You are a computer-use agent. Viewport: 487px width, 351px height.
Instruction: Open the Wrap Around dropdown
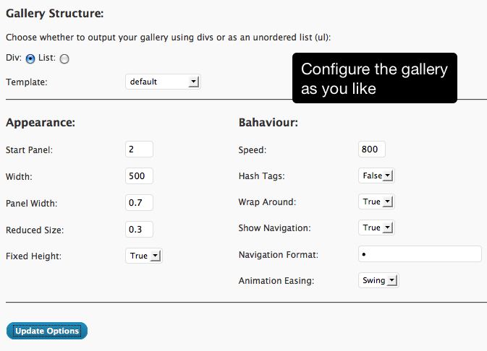(x=376, y=201)
